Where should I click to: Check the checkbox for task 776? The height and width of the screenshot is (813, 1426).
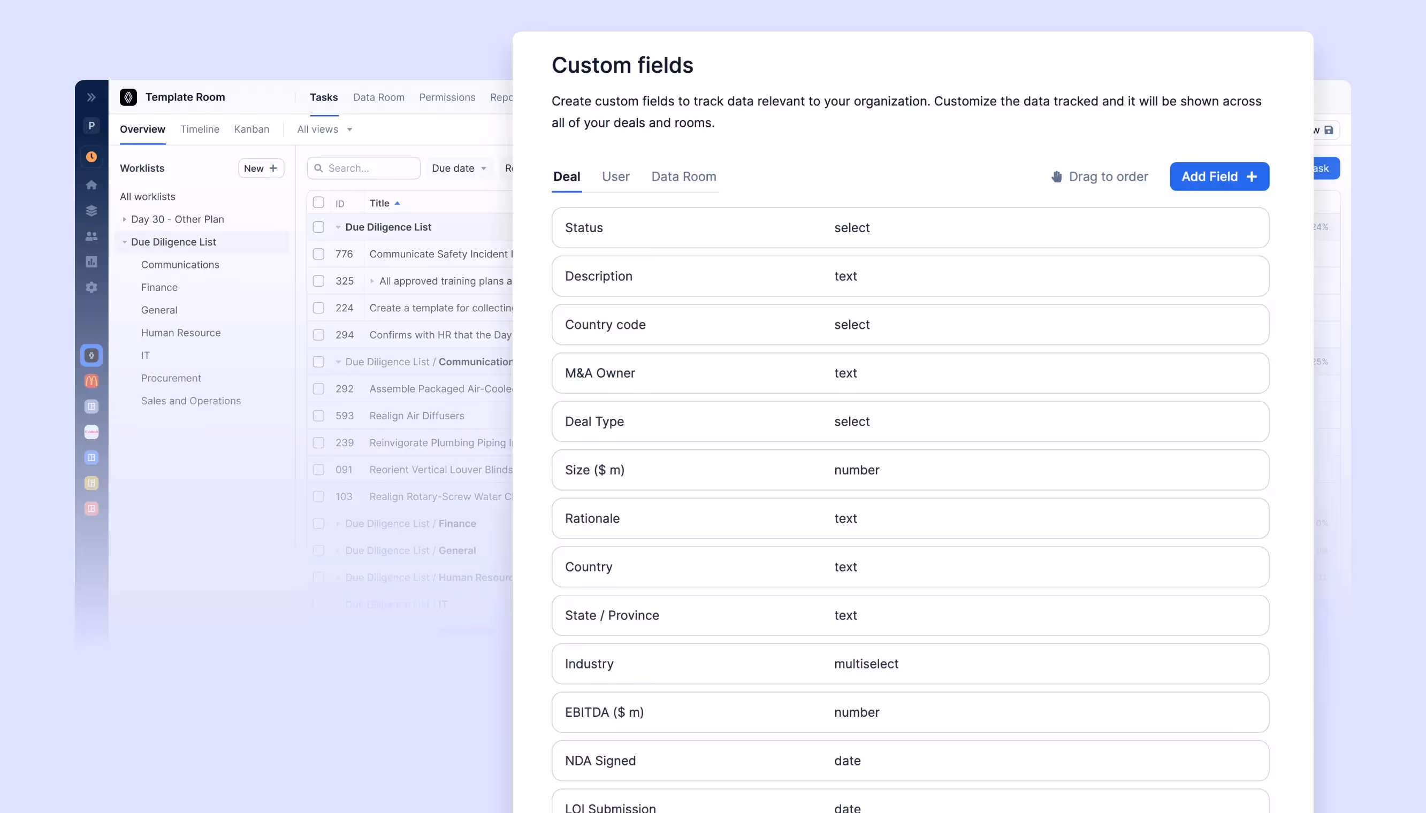pos(318,254)
